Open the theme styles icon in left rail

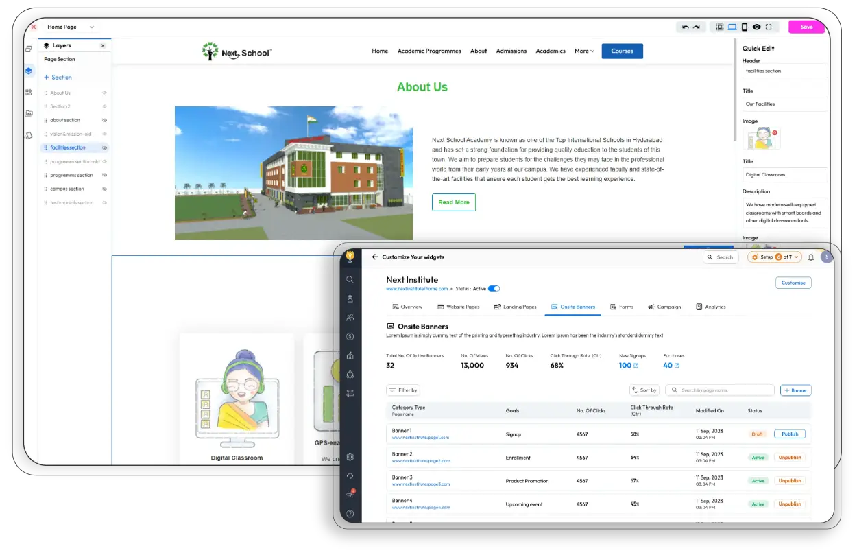pyautogui.click(x=29, y=135)
